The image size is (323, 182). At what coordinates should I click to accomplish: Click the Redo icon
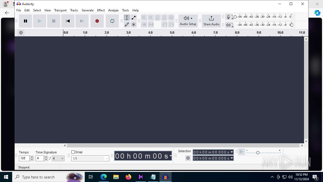[171, 25]
